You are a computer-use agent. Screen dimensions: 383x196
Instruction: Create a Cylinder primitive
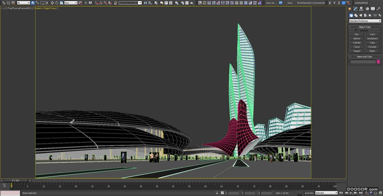(x=357, y=43)
